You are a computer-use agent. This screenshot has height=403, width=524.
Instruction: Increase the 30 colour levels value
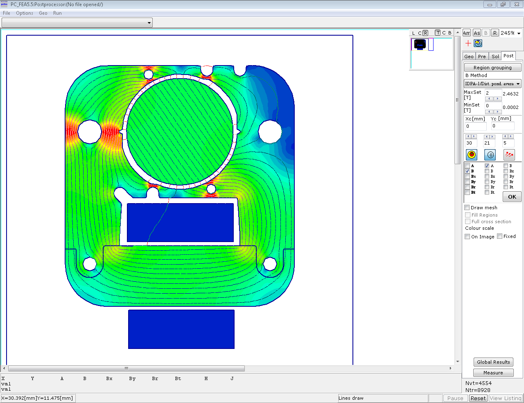tap(474, 136)
